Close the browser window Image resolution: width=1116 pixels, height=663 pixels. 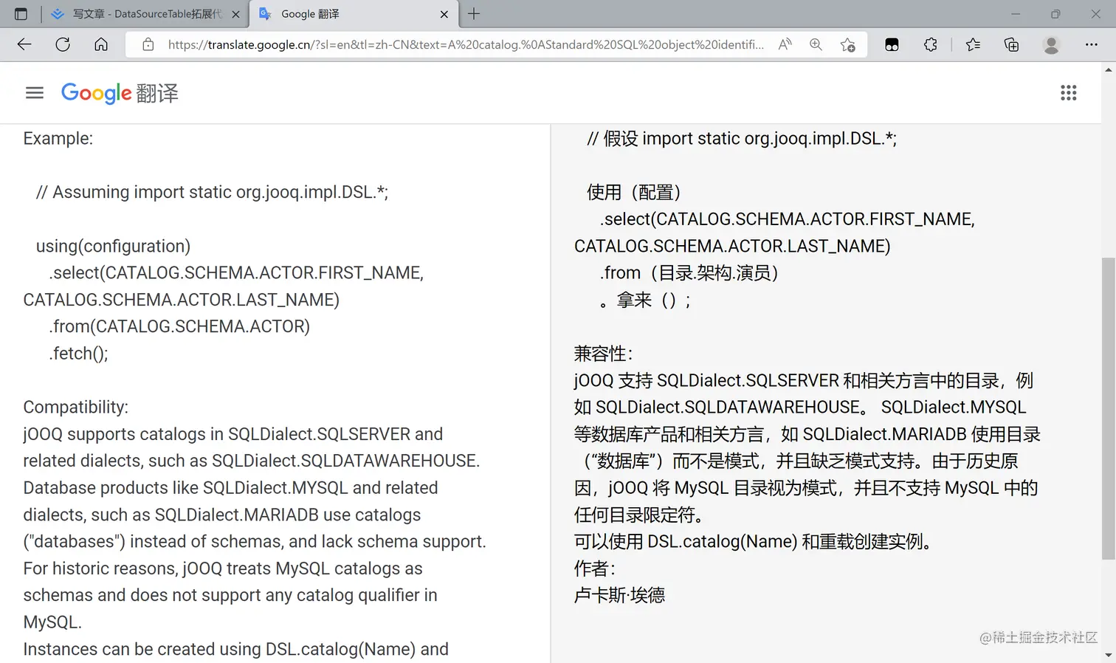1095,14
